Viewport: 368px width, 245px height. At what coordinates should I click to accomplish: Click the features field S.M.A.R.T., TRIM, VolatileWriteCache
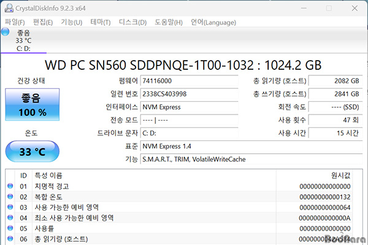[251, 159]
